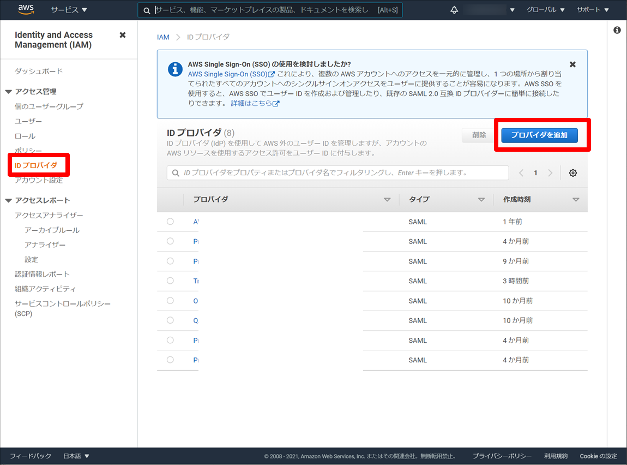Screen dimensions: 627x465
Task: Click external link icon after 詳細はこちら
Action: [x=276, y=104]
